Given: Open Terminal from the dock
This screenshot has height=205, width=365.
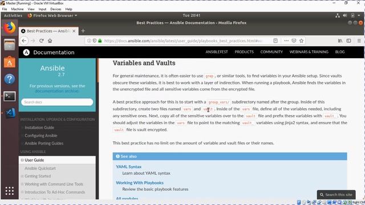Looking at the screenshot, I should [10, 96].
